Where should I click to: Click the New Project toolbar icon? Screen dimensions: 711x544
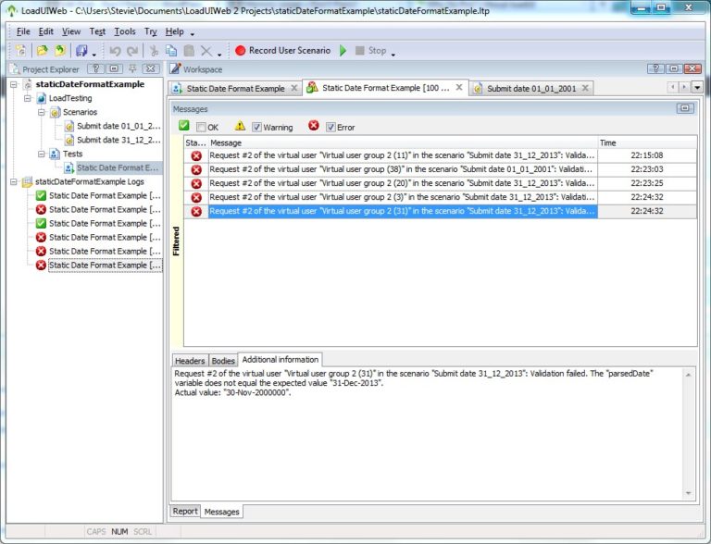pos(20,51)
